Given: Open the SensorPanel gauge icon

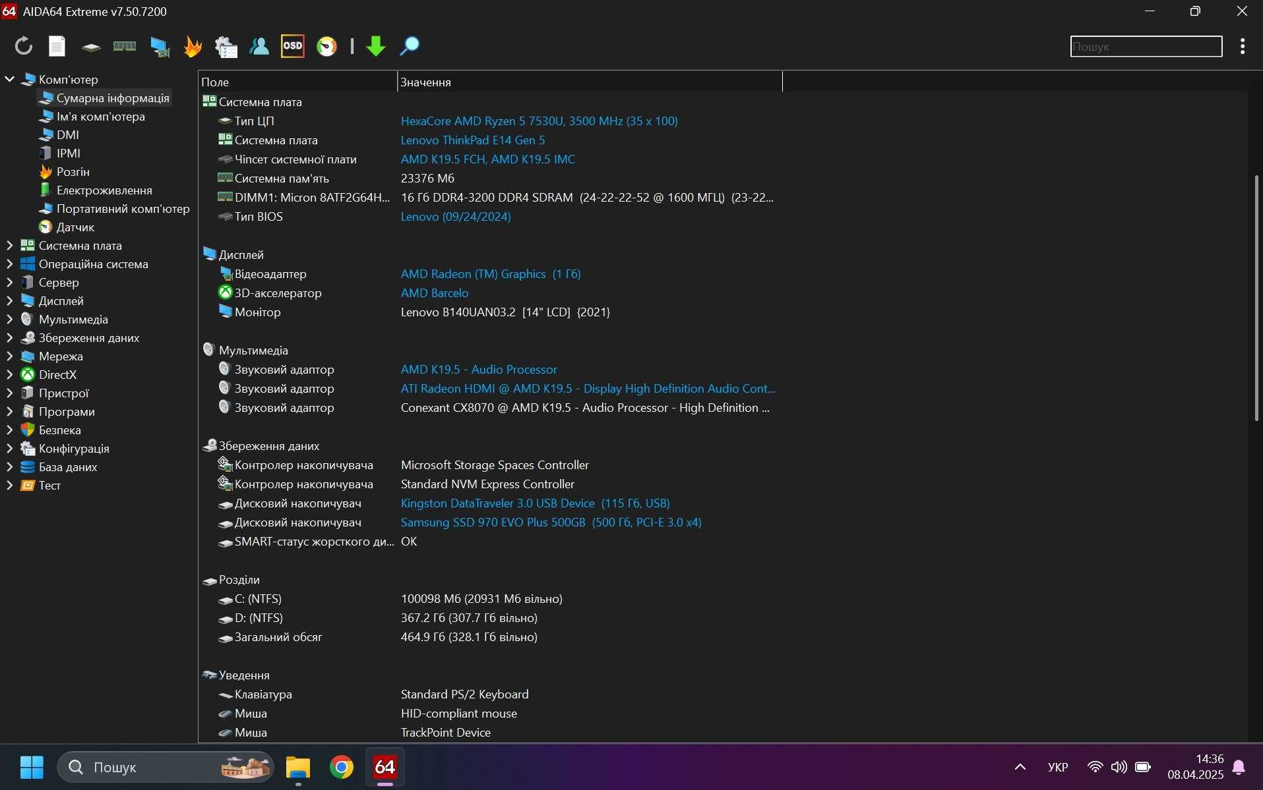Looking at the screenshot, I should pos(326,46).
